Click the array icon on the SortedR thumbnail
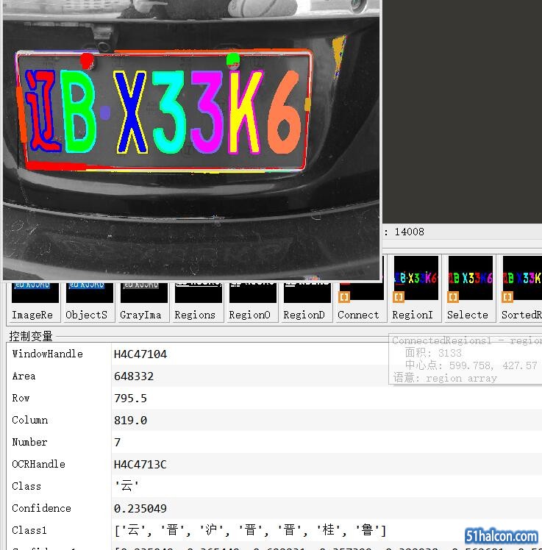This screenshot has width=542, height=550. click(507, 298)
